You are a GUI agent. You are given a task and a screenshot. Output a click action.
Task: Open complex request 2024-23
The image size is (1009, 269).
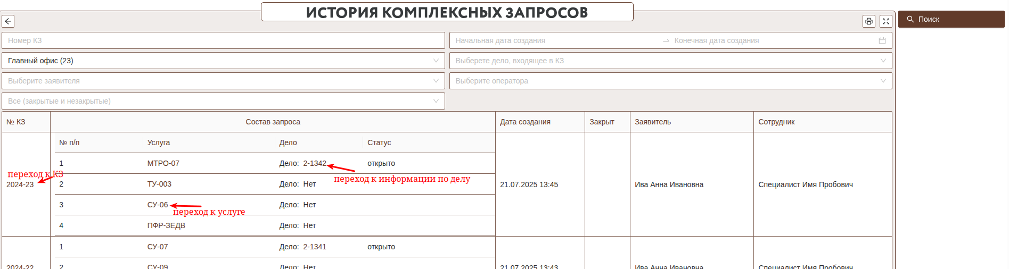(20, 184)
